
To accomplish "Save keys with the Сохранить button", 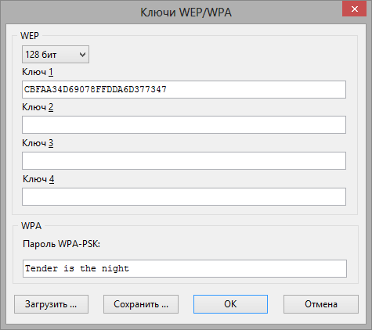I will pos(141,304).
